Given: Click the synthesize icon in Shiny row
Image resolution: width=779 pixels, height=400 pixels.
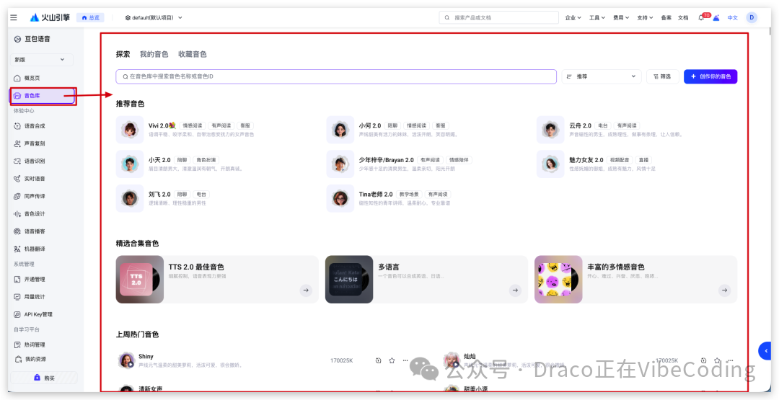Looking at the screenshot, I should (x=378, y=360).
